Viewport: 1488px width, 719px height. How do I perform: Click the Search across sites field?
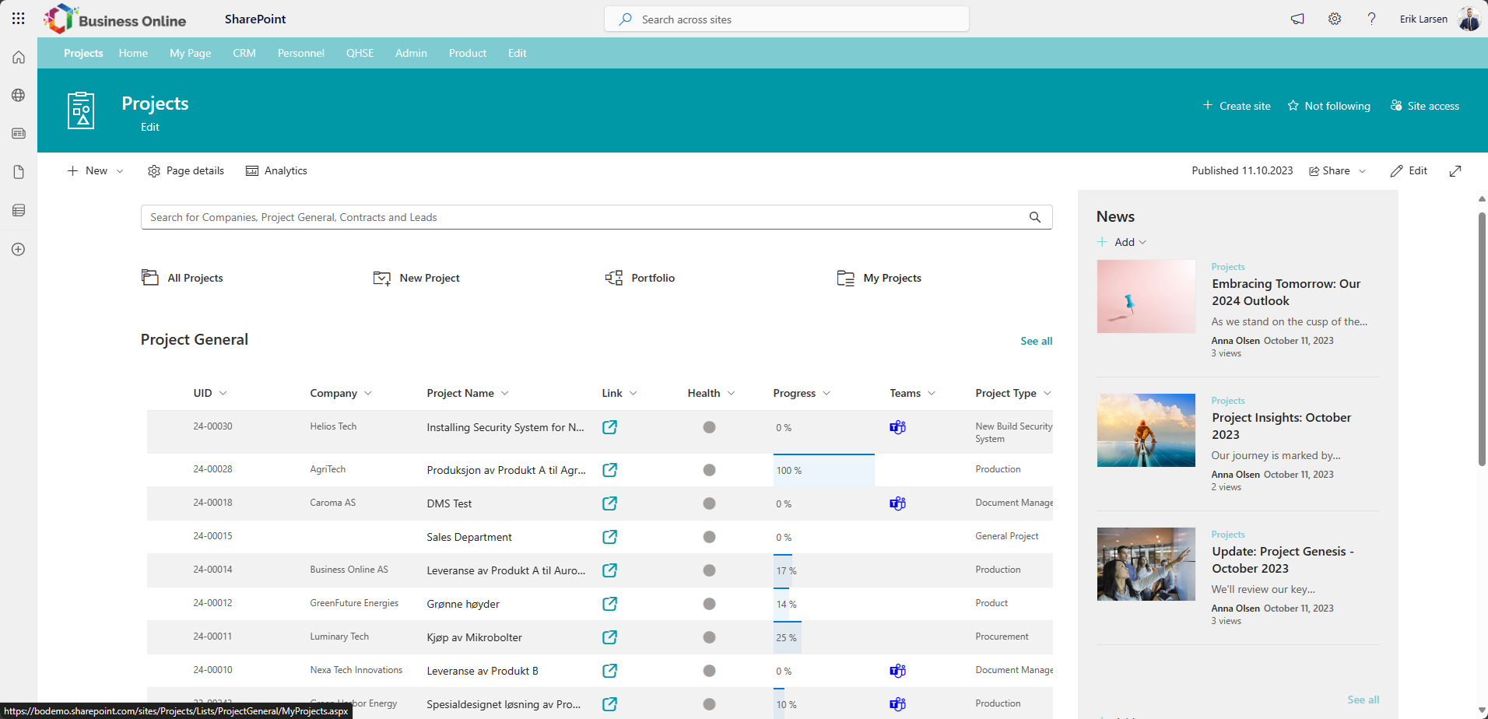pyautogui.click(x=787, y=19)
